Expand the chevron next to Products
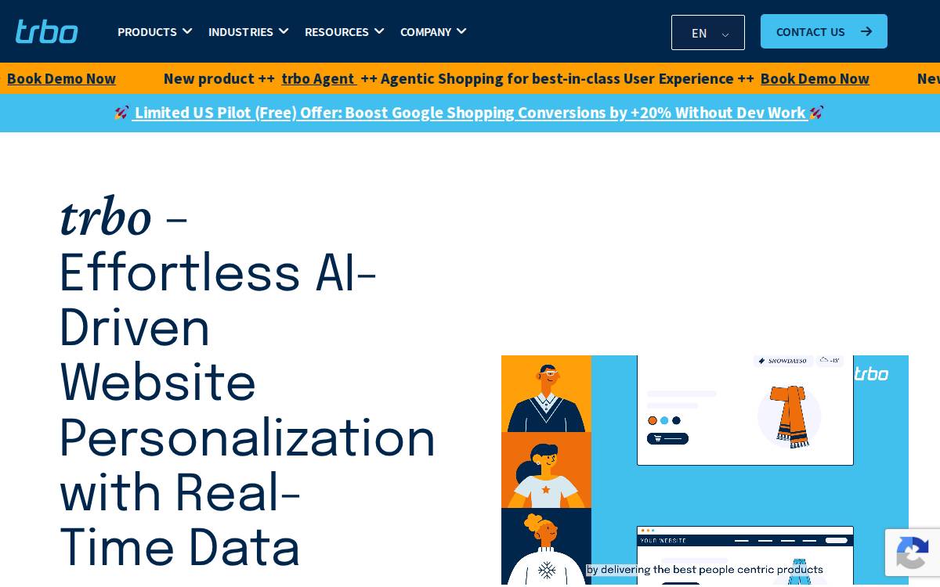 click(x=187, y=31)
